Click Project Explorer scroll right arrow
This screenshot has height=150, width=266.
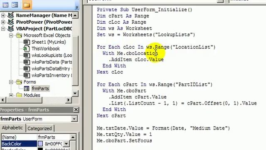tap(68, 100)
